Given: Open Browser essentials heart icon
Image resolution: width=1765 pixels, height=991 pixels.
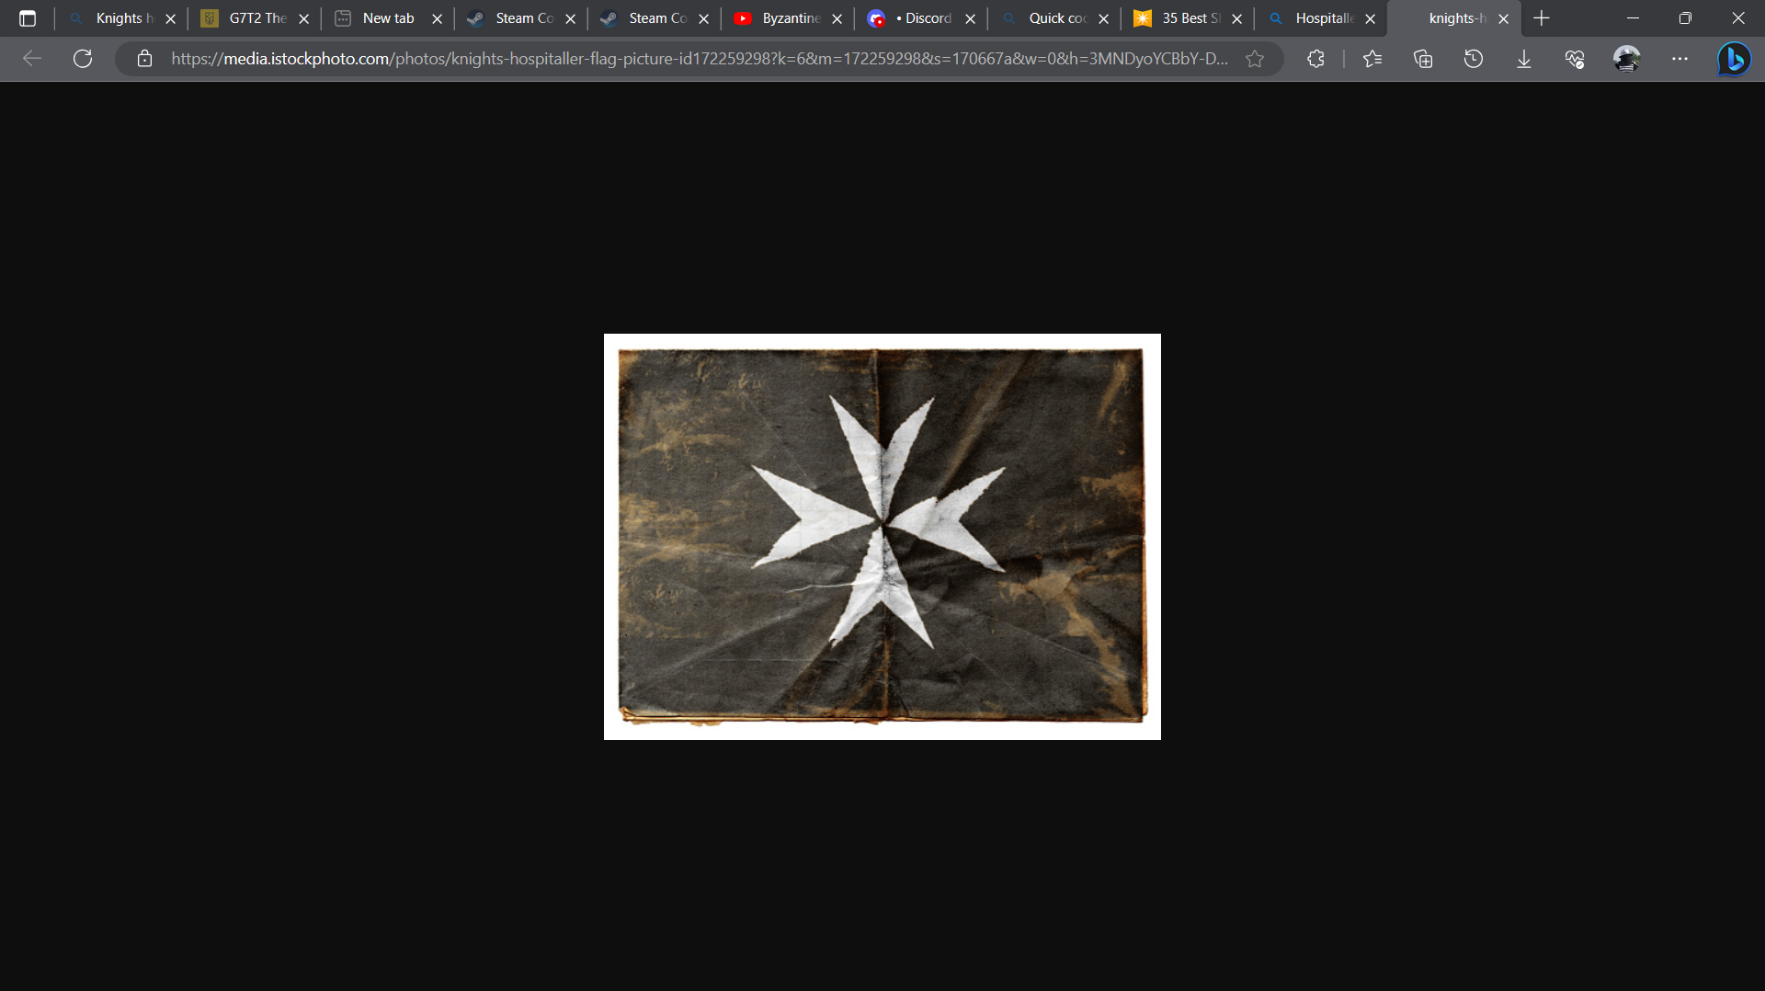Looking at the screenshot, I should coord(1575,59).
